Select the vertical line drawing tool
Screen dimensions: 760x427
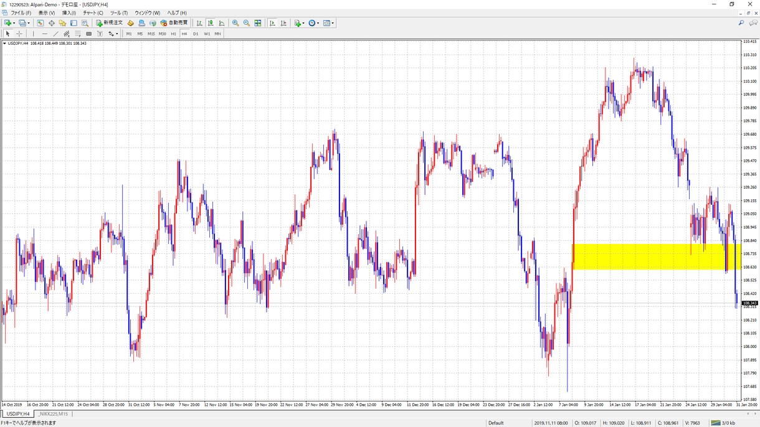(33, 34)
